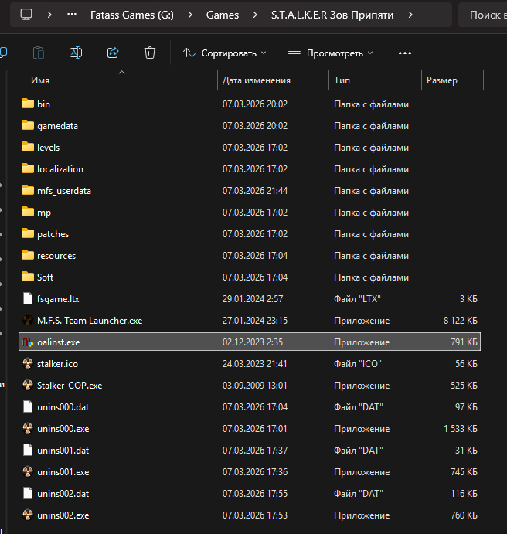Click the Delete trash can icon
This screenshot has width=507, height=534.
point(150,53)
